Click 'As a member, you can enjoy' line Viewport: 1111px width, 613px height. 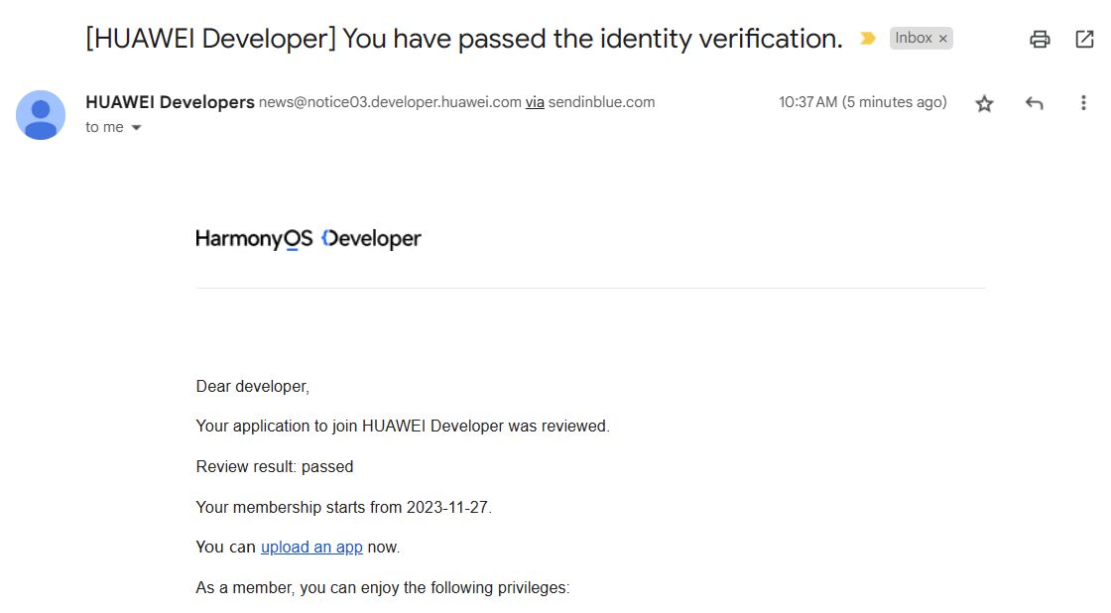coord(383,588)
